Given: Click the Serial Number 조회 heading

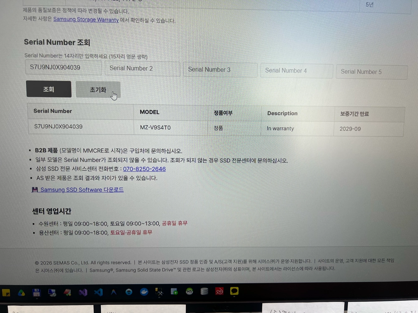Looking at the screenshot, I should (x=57, y=42).
